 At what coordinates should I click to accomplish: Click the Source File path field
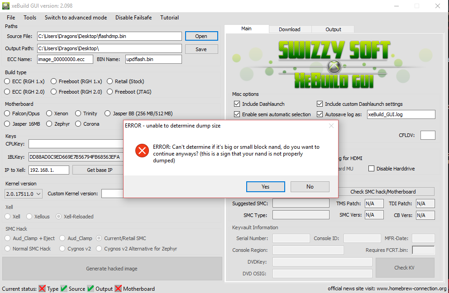coord(110,36)
